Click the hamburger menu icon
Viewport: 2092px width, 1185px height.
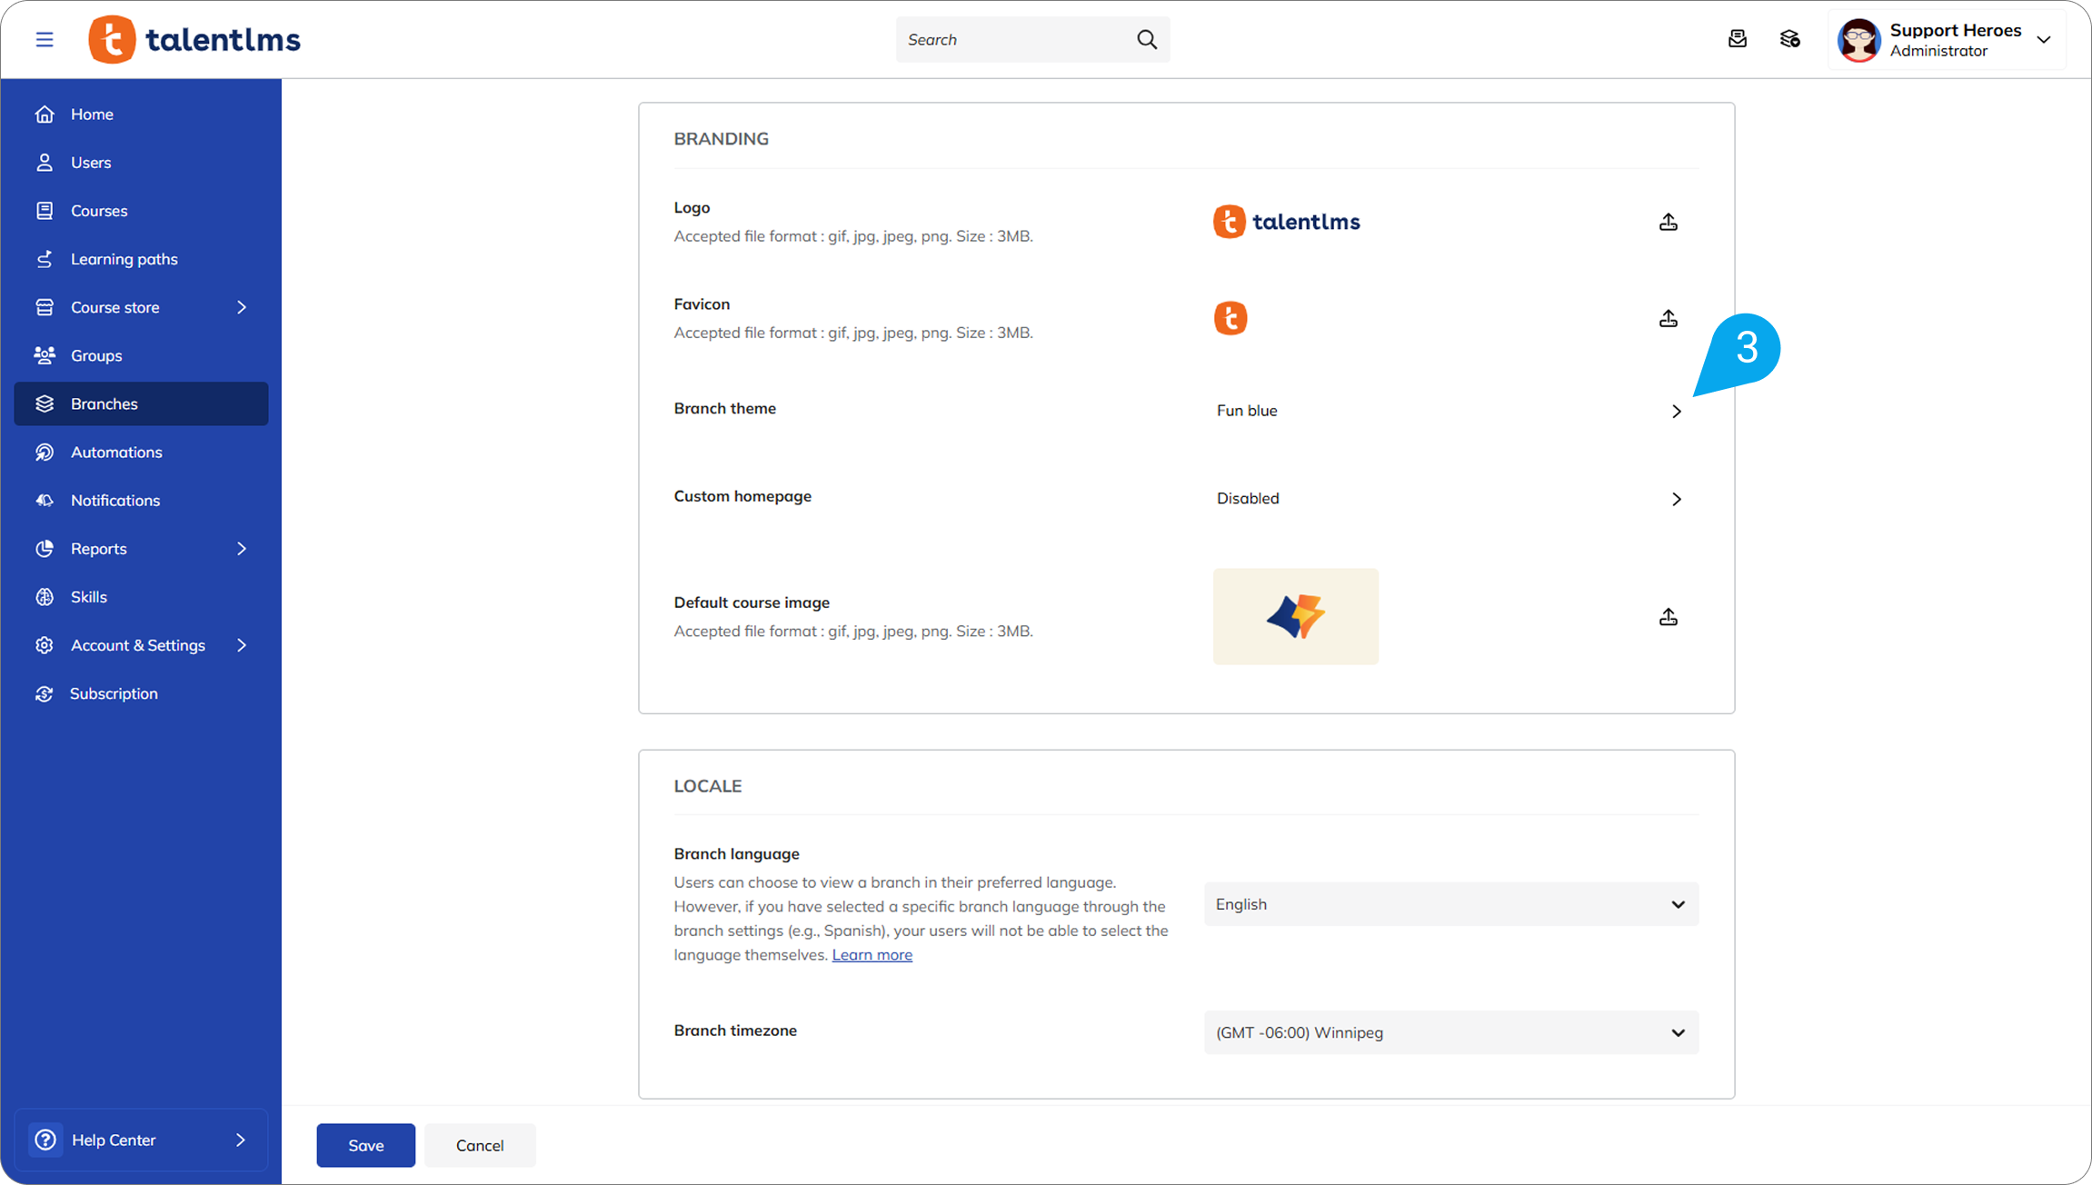(44, 39)
